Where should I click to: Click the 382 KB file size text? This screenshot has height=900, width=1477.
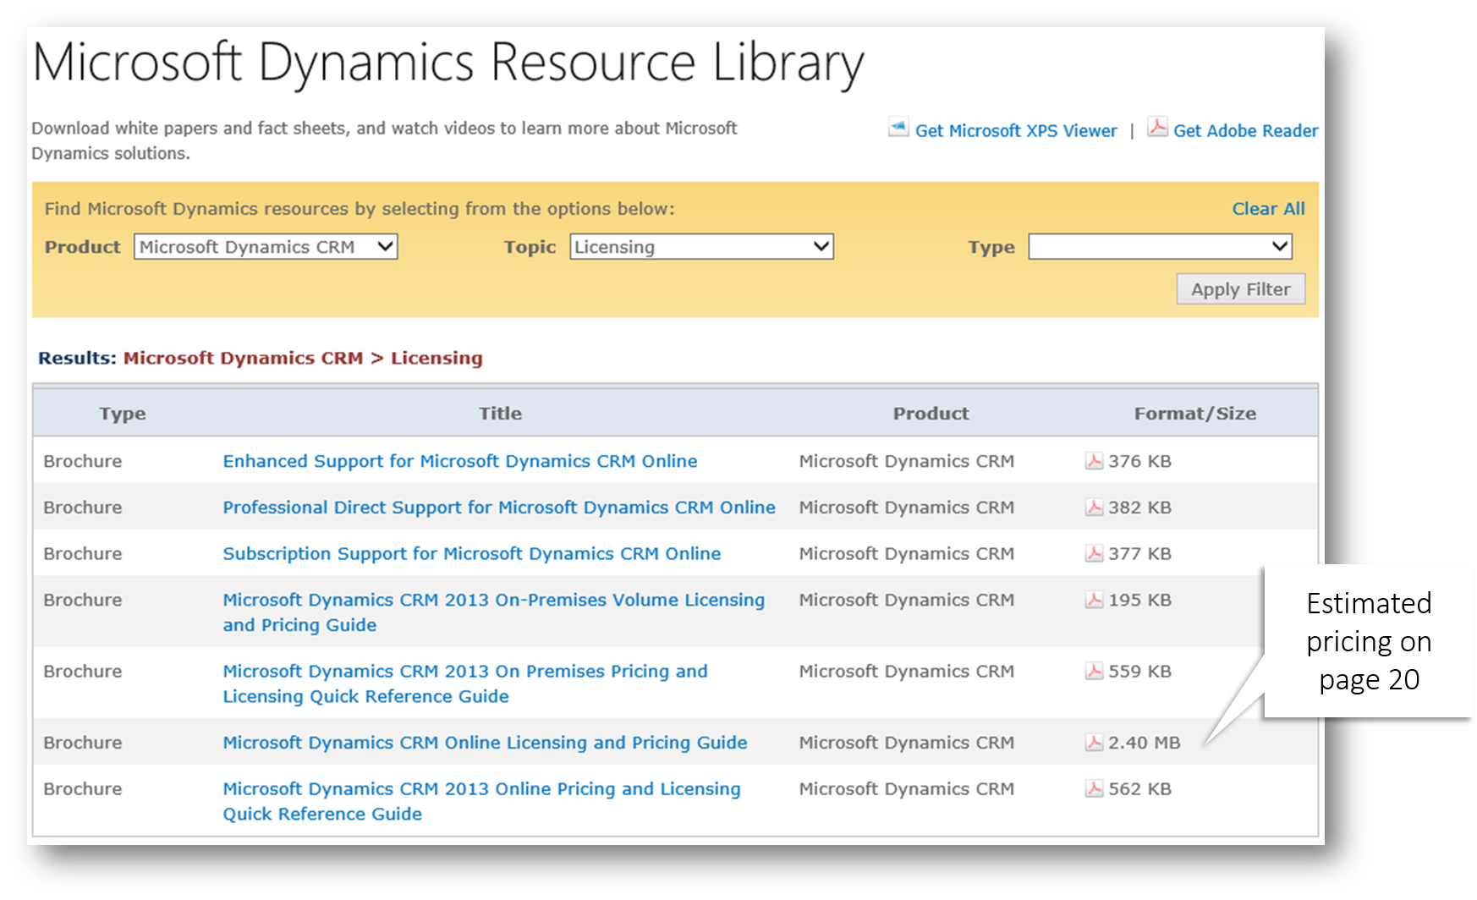[1139, 508]
